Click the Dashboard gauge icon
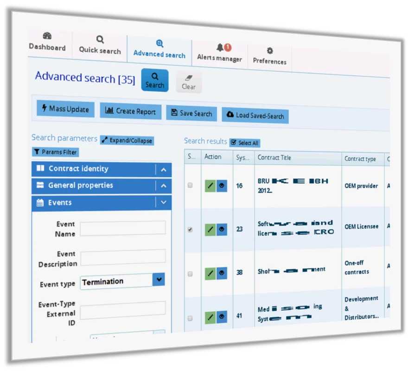Image resolution: width=408 pixels, height=371 pixels. pos(47,36)
